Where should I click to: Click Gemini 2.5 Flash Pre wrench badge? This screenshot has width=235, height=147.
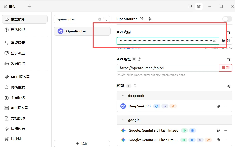(x=208, y=140)
